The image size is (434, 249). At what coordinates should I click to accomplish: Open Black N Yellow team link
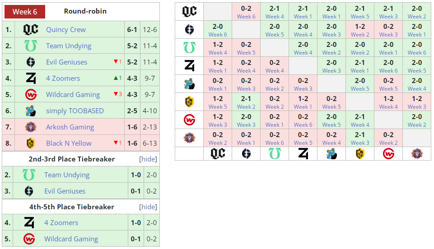69,143
